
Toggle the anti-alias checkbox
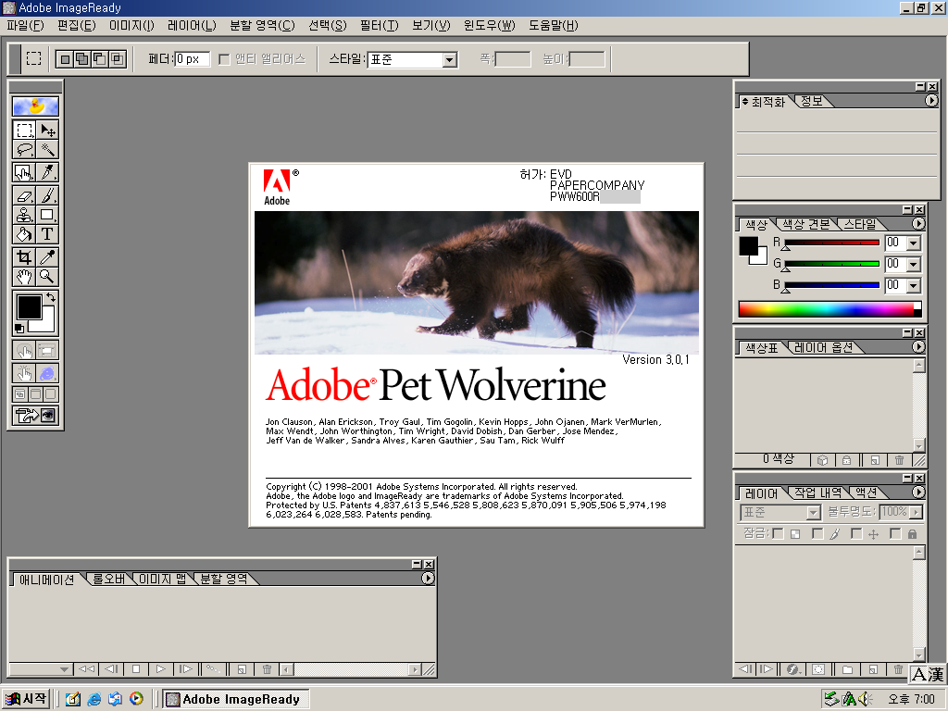[224, 59]
